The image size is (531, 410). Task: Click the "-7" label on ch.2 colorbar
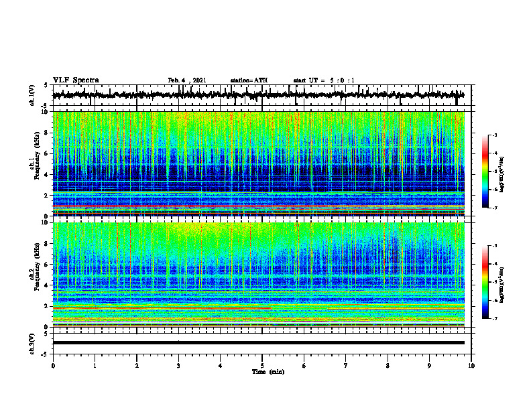[x=494, y=318]
